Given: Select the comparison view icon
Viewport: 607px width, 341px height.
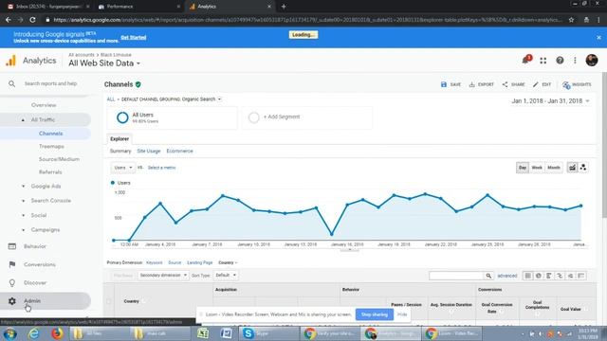Looking at the screenshot, I should tap(560, 276).
